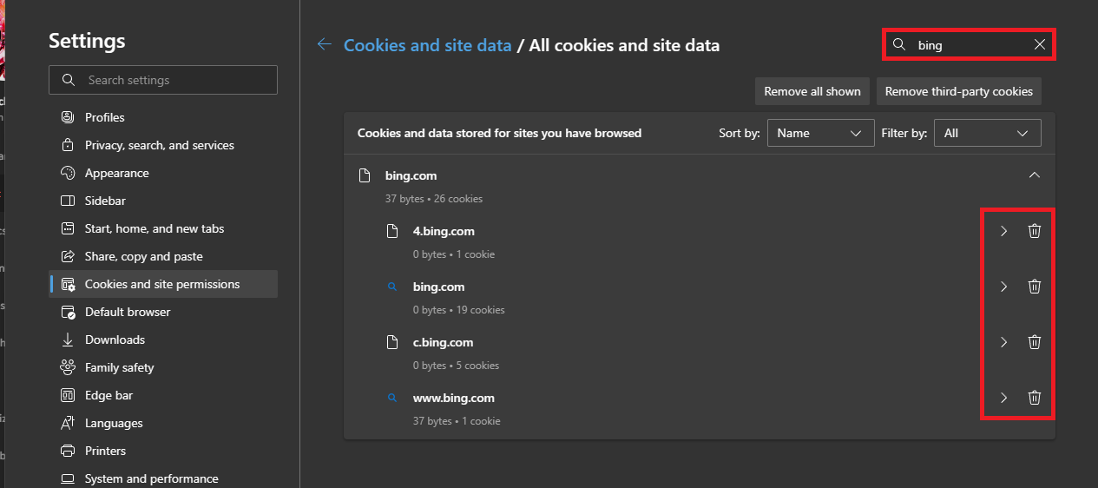
Task: Open the Sort by Name dropdown
Action: [819, 133]
